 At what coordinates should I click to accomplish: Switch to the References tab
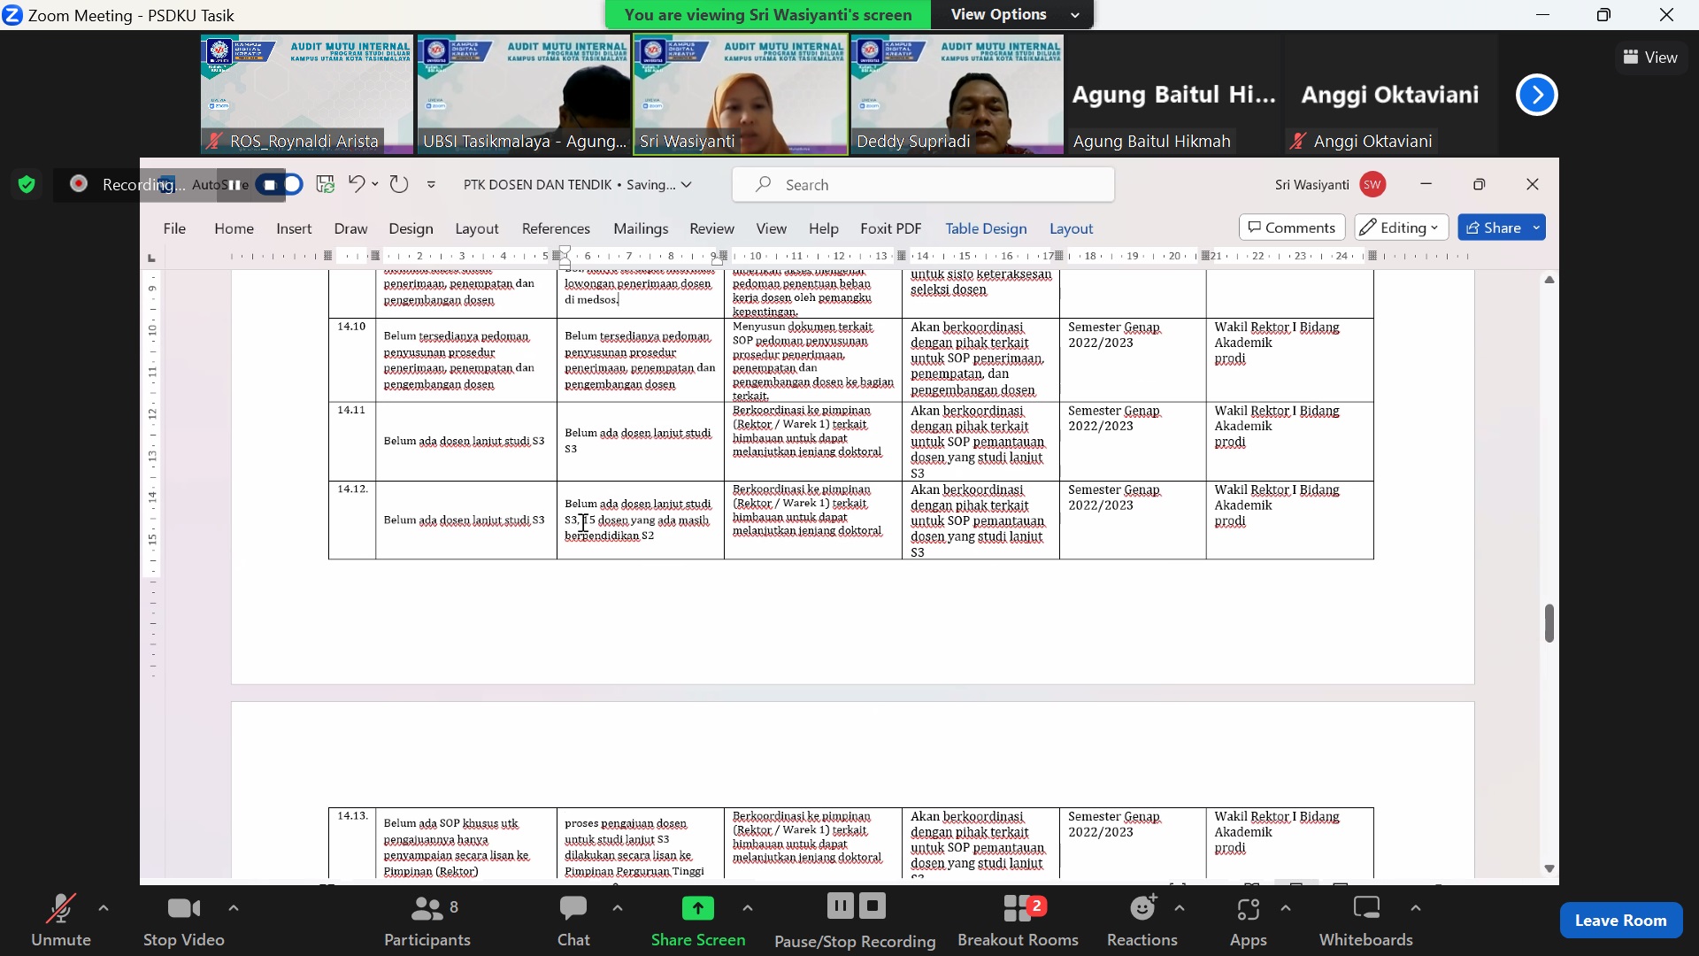[x=556, y=228]
